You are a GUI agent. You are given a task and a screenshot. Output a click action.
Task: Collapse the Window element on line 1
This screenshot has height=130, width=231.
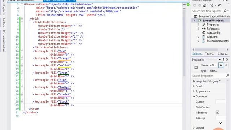(x=22, y=4)
